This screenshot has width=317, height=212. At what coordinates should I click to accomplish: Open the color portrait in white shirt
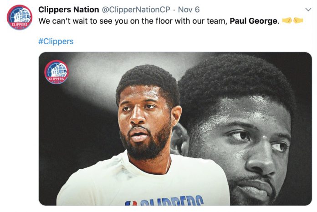(x=143, y=135)
